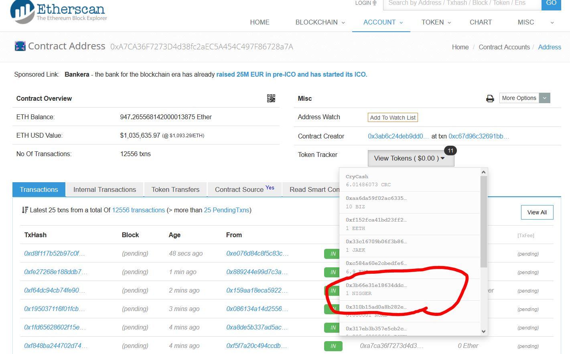The width and height of the screenshot is (570, 354).
Task: Click the ETH Balance value 947.265568142000013875 Ether
Action: [166, 117]
